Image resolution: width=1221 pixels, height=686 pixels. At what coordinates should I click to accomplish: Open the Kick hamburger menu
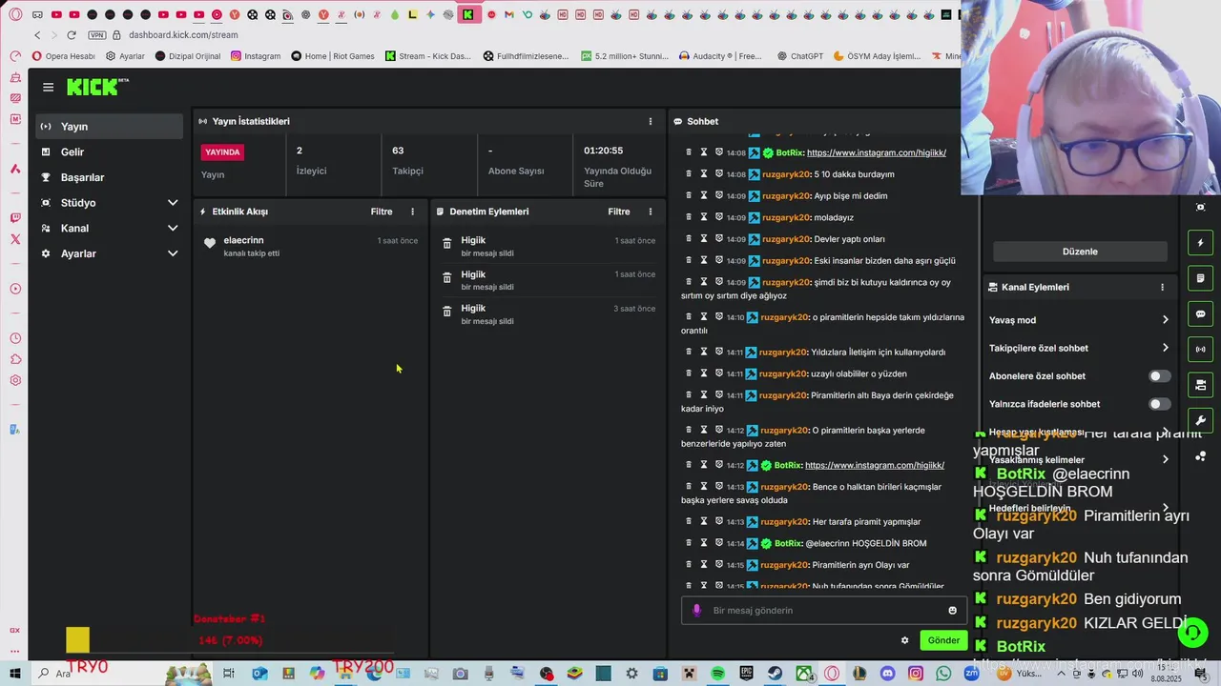[48, 87]
